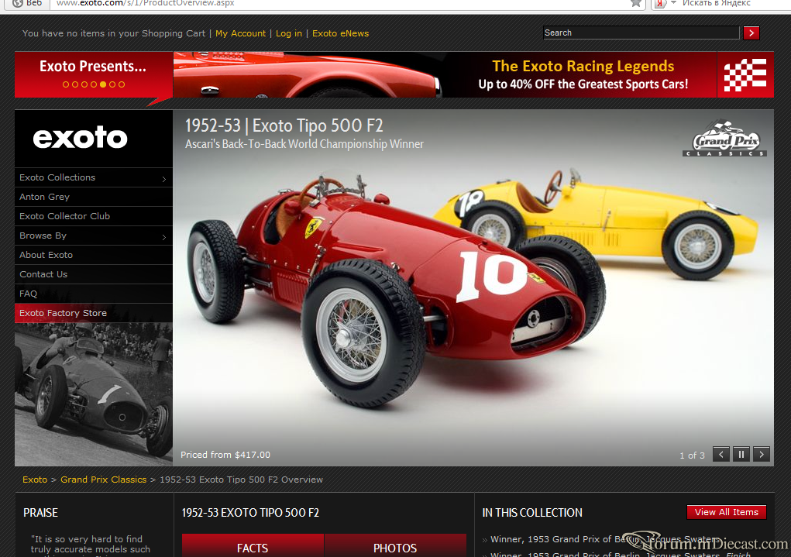Screen dimensions: 791x557
Task: Select third banner dot indicator
Action: [x=84, y=84]
